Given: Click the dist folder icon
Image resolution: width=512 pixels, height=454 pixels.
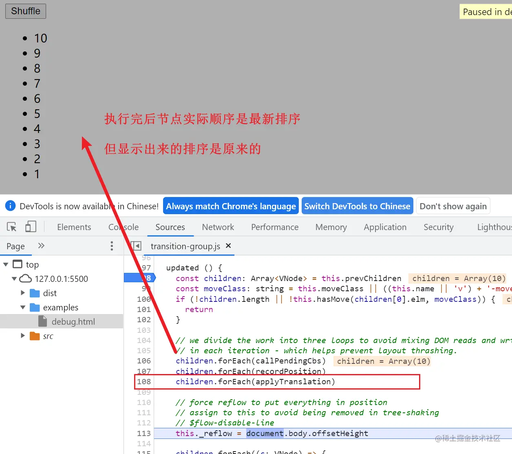Looking at the screenshot, I should 35,293.
